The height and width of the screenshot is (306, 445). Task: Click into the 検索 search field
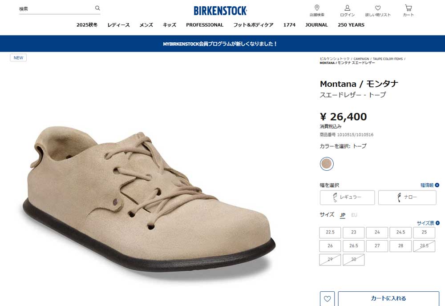56,8
